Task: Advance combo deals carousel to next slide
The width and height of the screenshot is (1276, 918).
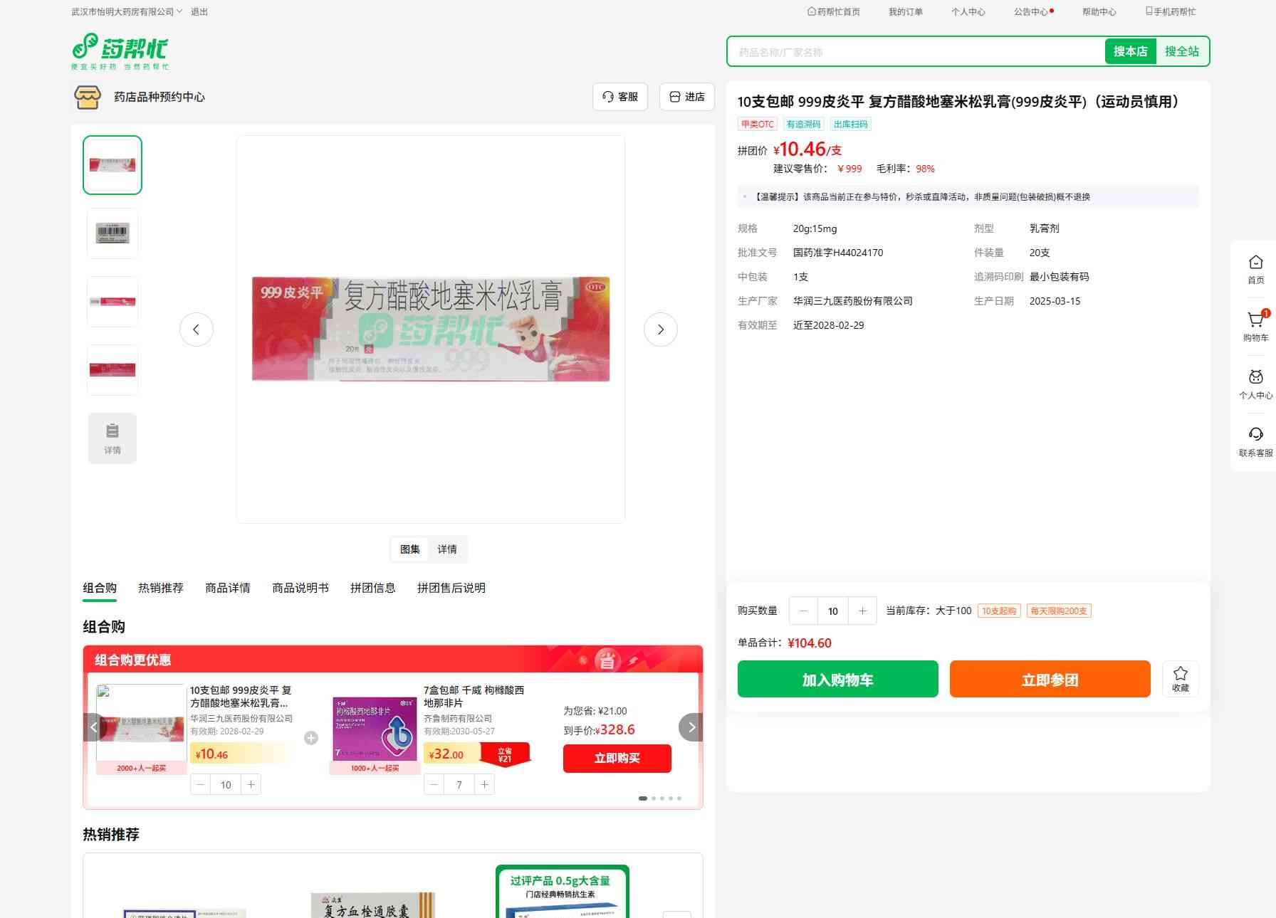Action: [x=691, y=727]
